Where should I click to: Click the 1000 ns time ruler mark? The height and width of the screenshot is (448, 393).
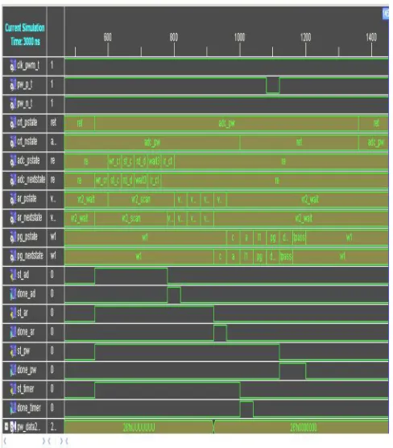(240, 37)
